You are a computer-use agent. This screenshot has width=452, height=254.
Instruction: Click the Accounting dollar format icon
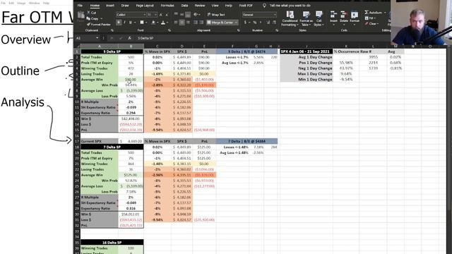pos(245,23)
